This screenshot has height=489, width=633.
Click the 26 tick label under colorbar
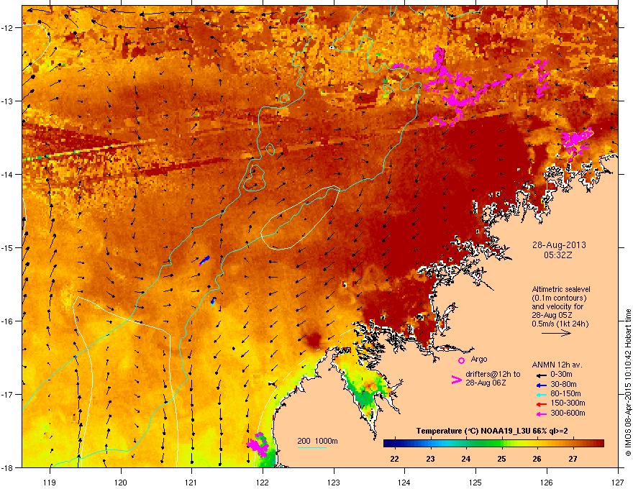coord(537,459)
